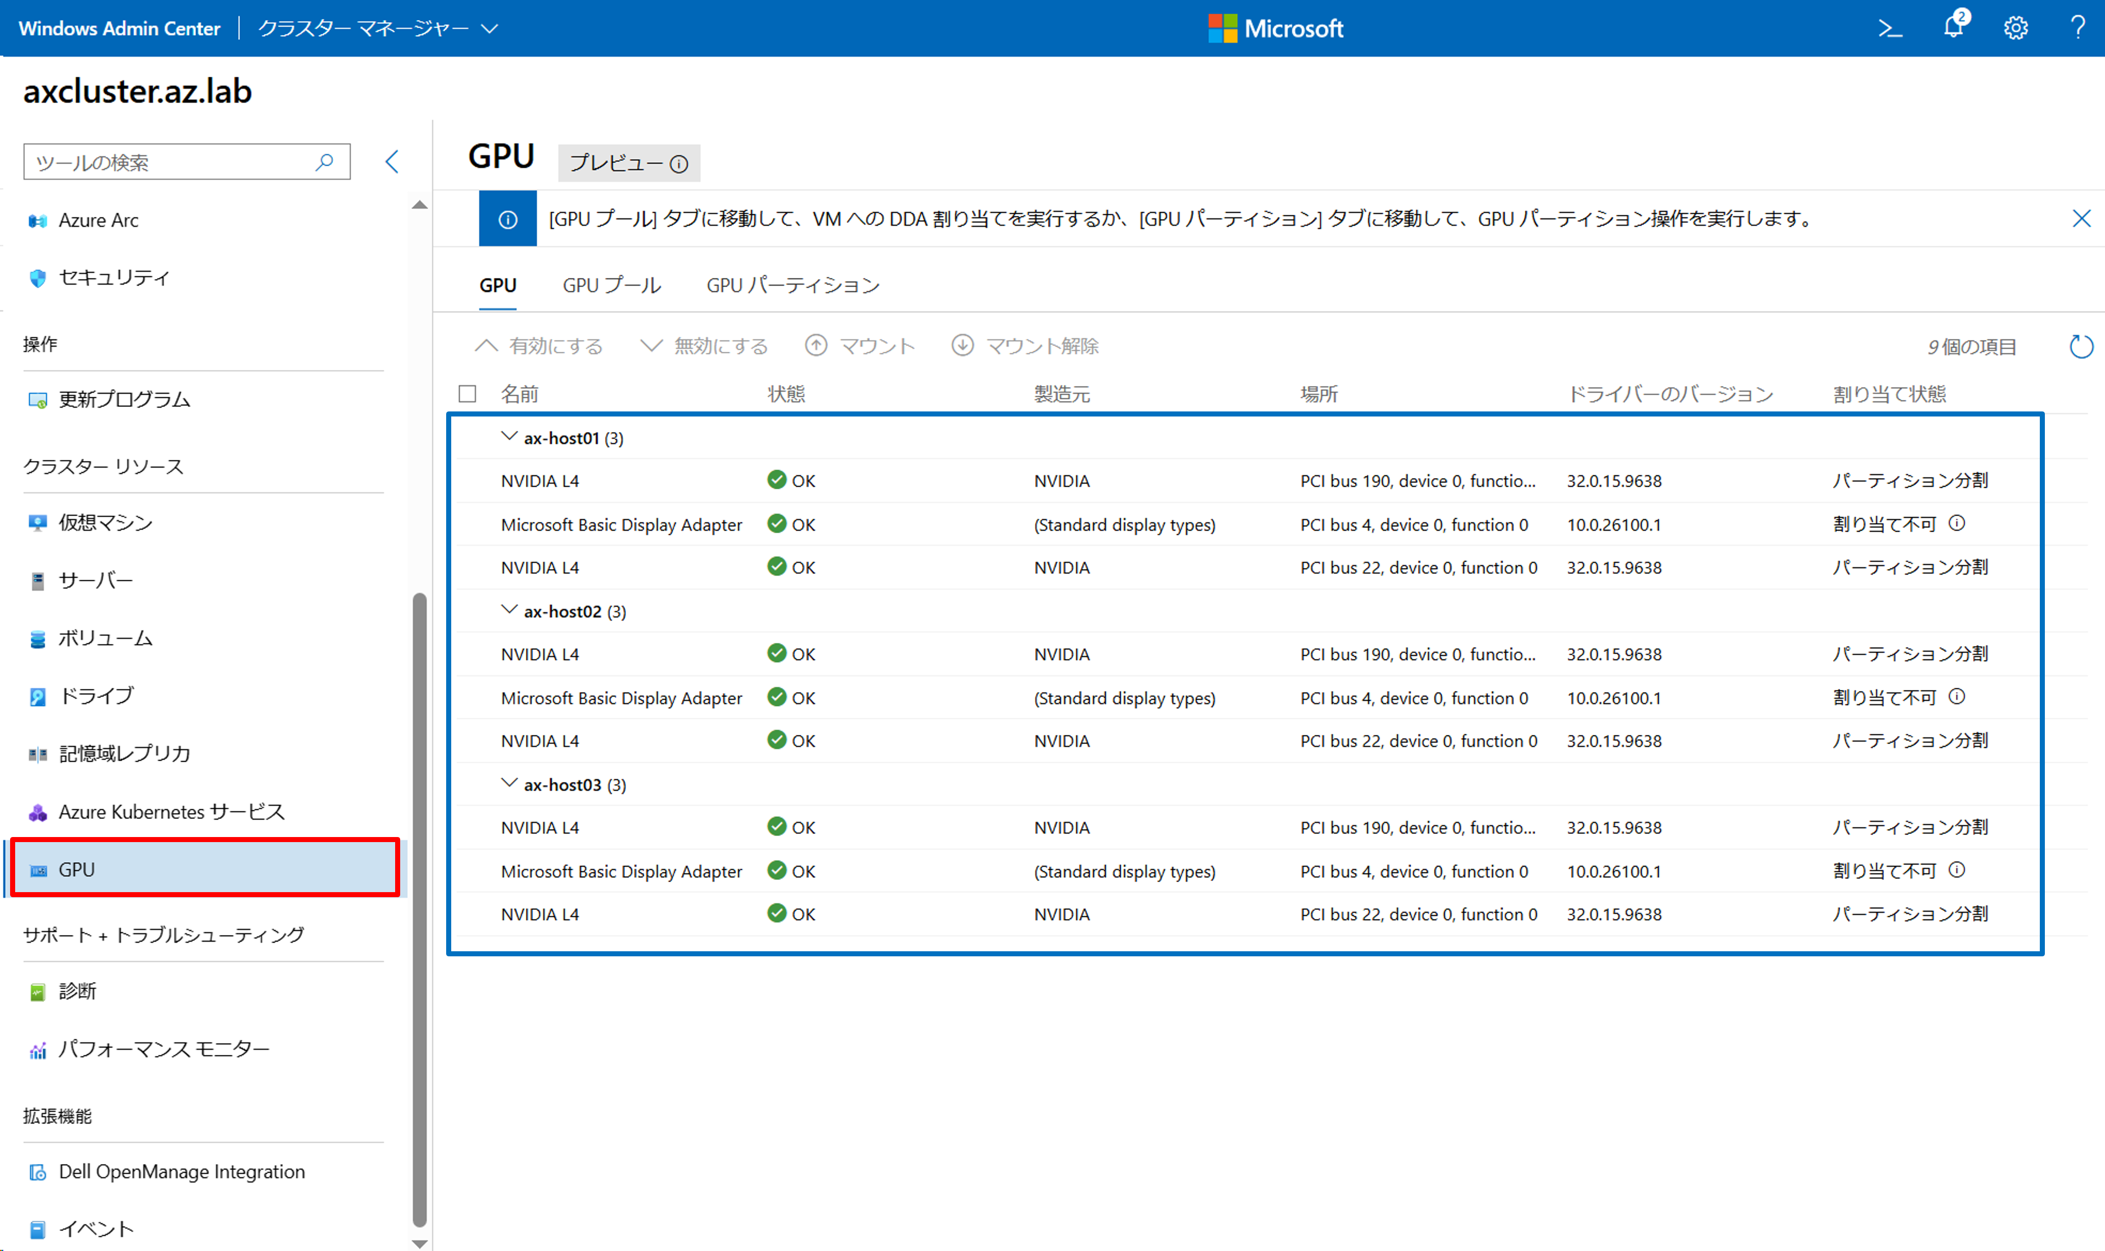The width and height of the screenshot is (2105, 1251).
Task: Click the 仮想マシン icon
Action: [38, 523]
